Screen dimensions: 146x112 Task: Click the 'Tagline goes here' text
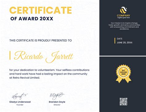(124, 17)
